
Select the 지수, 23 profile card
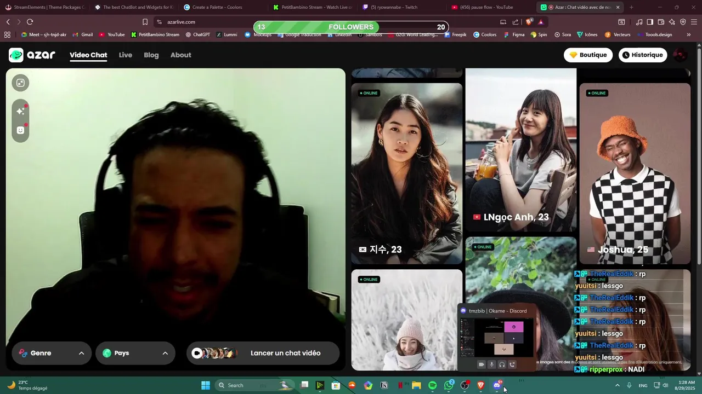point(407,173)
